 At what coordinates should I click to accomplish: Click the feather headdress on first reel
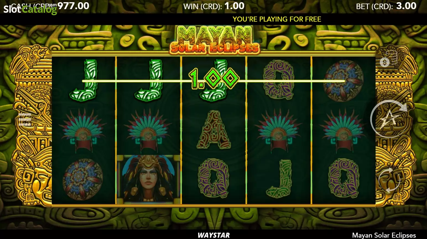click(83, 130)
